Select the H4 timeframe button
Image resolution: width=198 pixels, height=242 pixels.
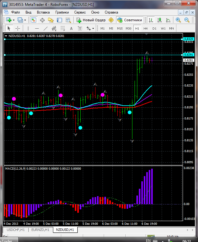[x=146, y=28]
